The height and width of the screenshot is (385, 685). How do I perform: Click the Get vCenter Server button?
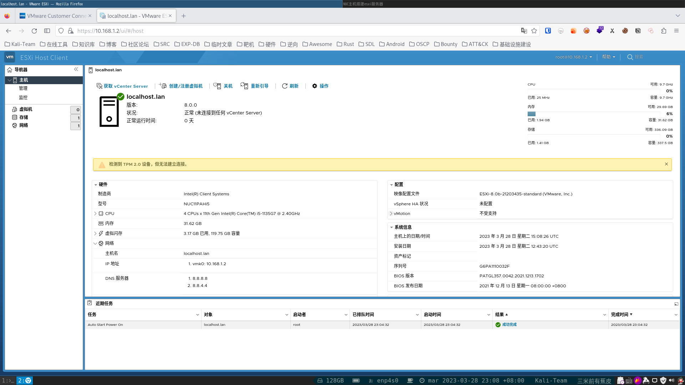click(x=122, y=86)
